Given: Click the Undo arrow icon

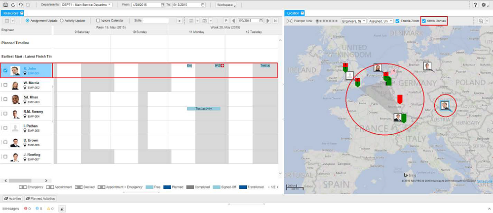Looking at the screenshot, I should click(x=20, y=4).
